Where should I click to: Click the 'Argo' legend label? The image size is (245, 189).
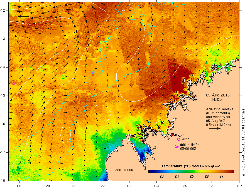click(x=185, y=139)
